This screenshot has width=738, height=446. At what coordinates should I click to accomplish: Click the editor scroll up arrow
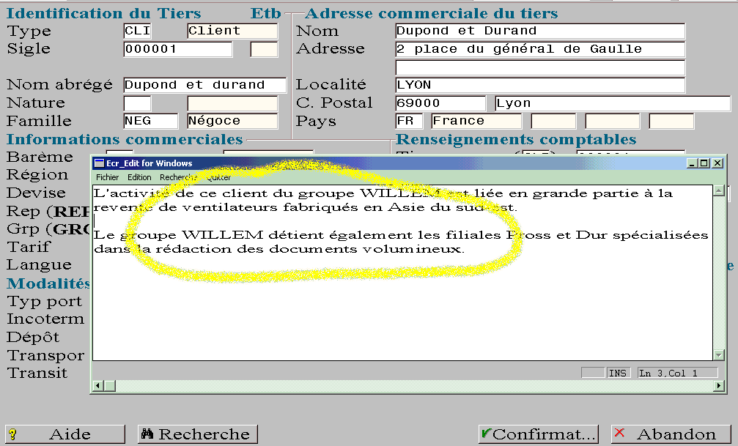pos(719,190)
